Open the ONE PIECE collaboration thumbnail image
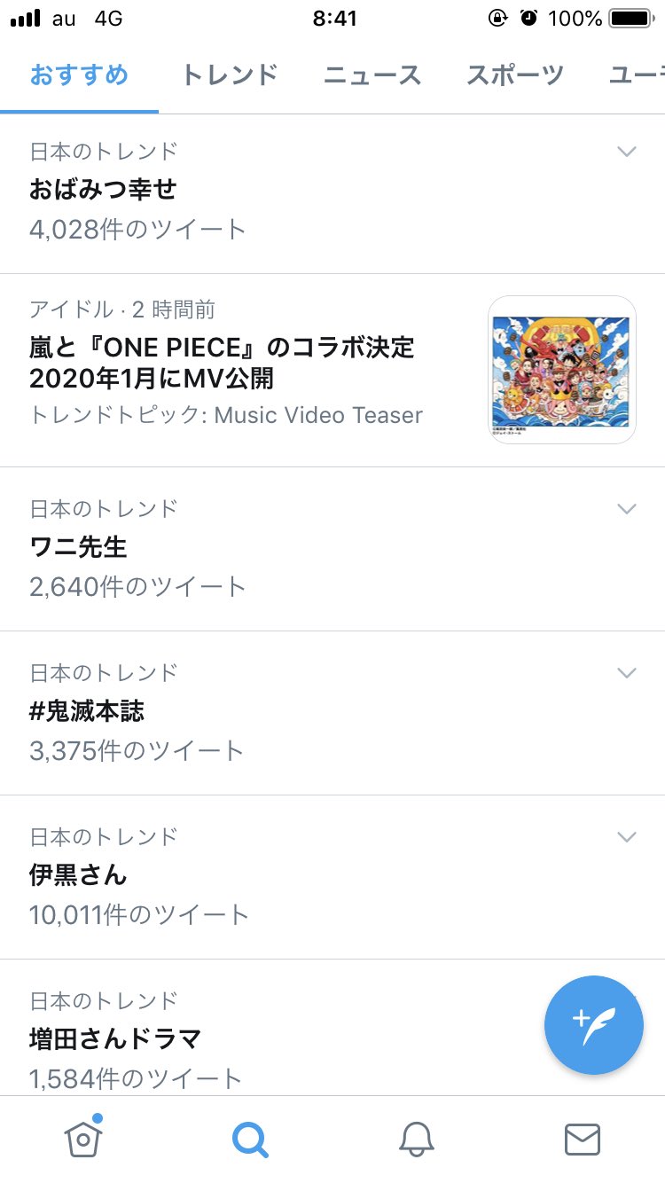The image size is (665, 1183). click(x=562, y=370)
